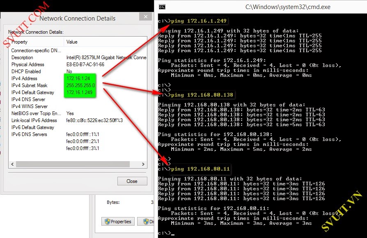Image resolution: width=367 pixels, height=238 pixels.
Task: Click Pinging 192.168.80.11 with 32 bytes line
Action: [x=230, y=179]
